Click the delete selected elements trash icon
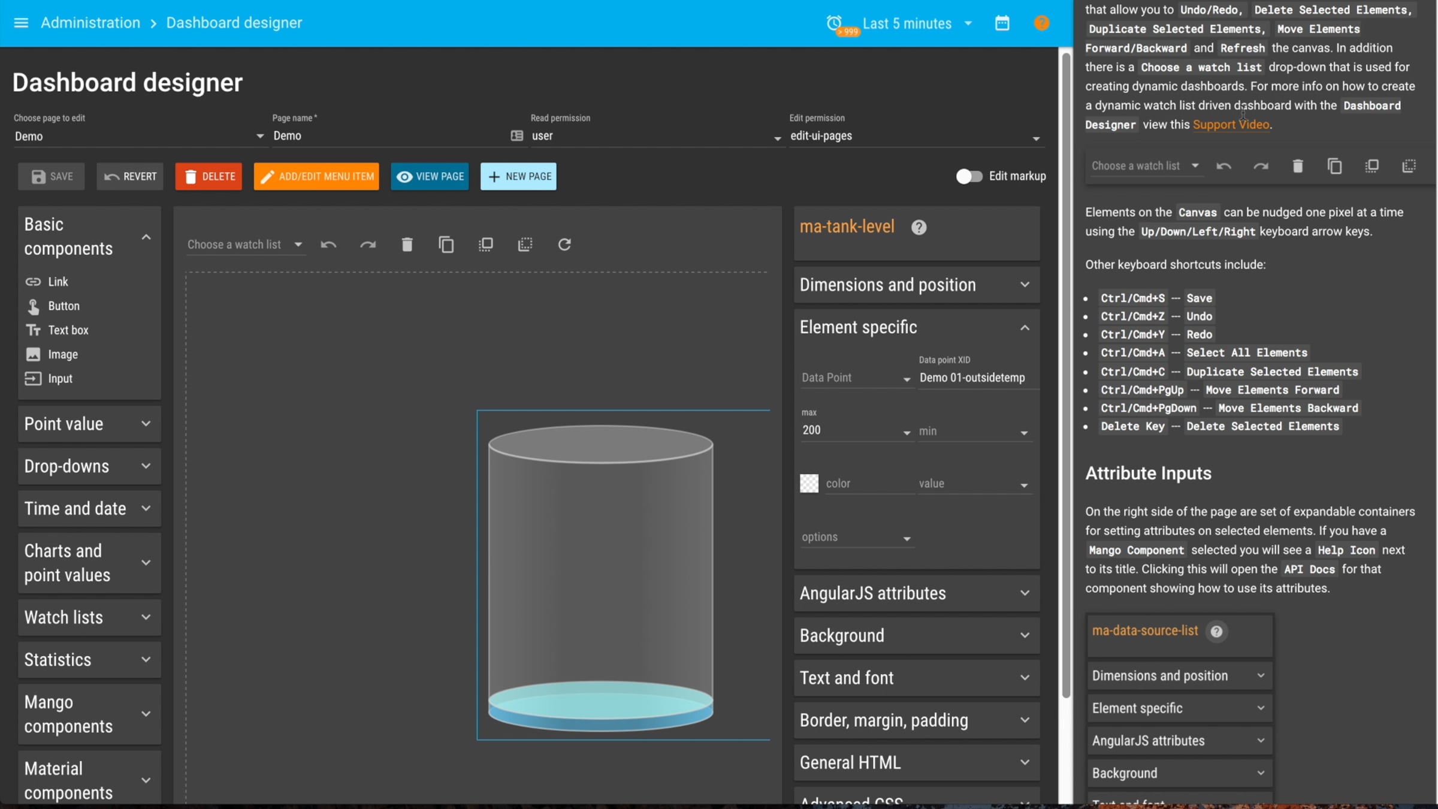 (407, 244)
